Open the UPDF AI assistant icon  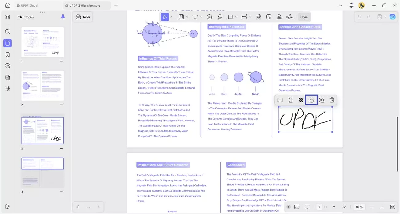pyautogui.click(x=392, y=17)
